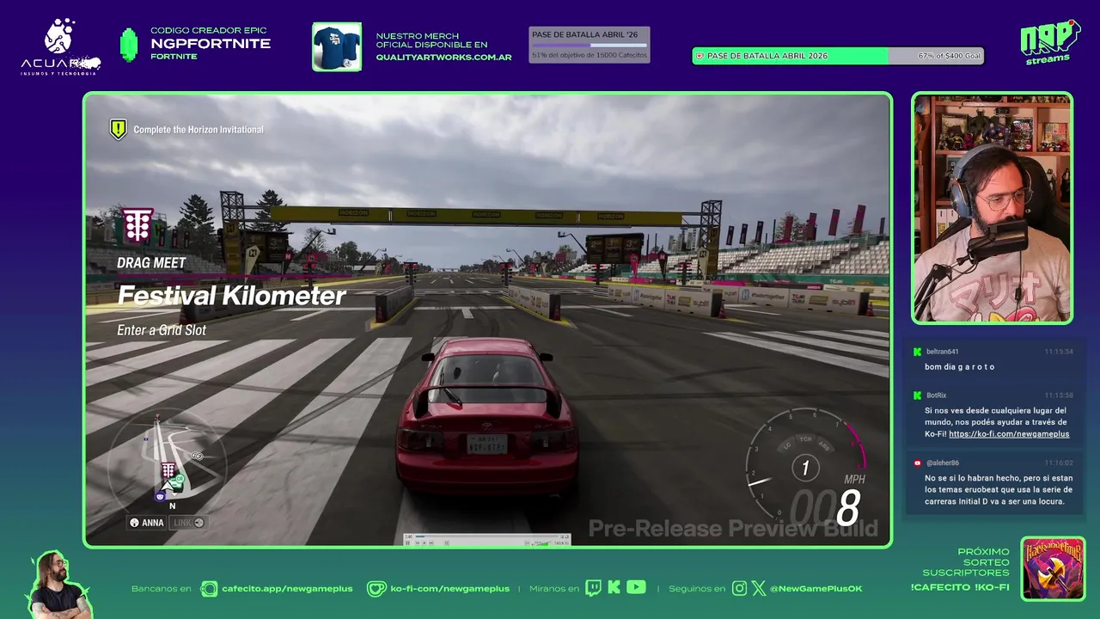This screenshot has height=619, width=1100.
Task: Click the BotRix username in chat
Action: pyautogui.click(x=936, y=395)
